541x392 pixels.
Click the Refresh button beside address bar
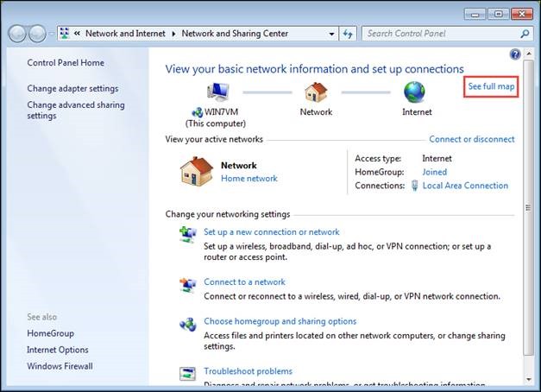pyautogui.click(x=348, y=34)
